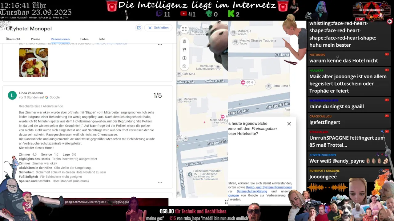Open the Info tab
The image size is (394, 221).
(102, 39)
